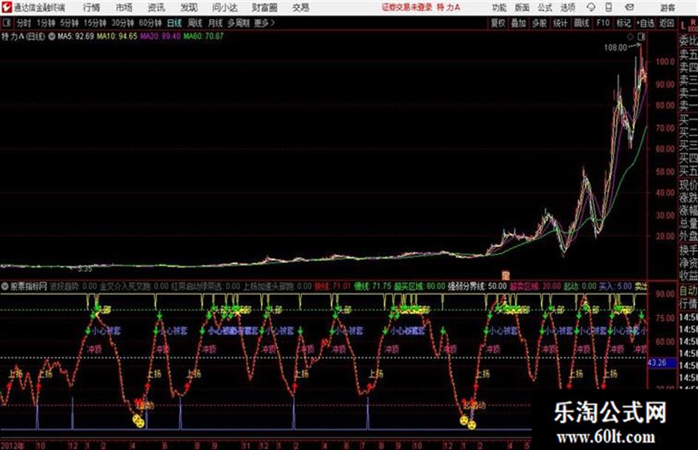This screenshot has height=450, width=698.
Task: Switch to the 月线 monthly tab
Action: pyautogui.click(x=215, y=23)
